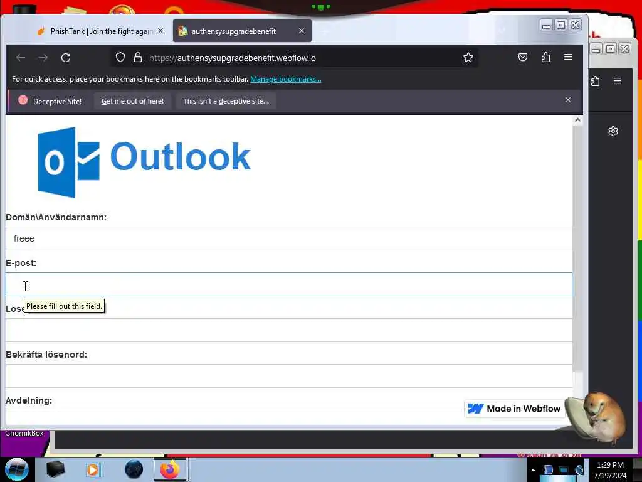Select the authensysupgradebenefit tab

tap(241, 31)
